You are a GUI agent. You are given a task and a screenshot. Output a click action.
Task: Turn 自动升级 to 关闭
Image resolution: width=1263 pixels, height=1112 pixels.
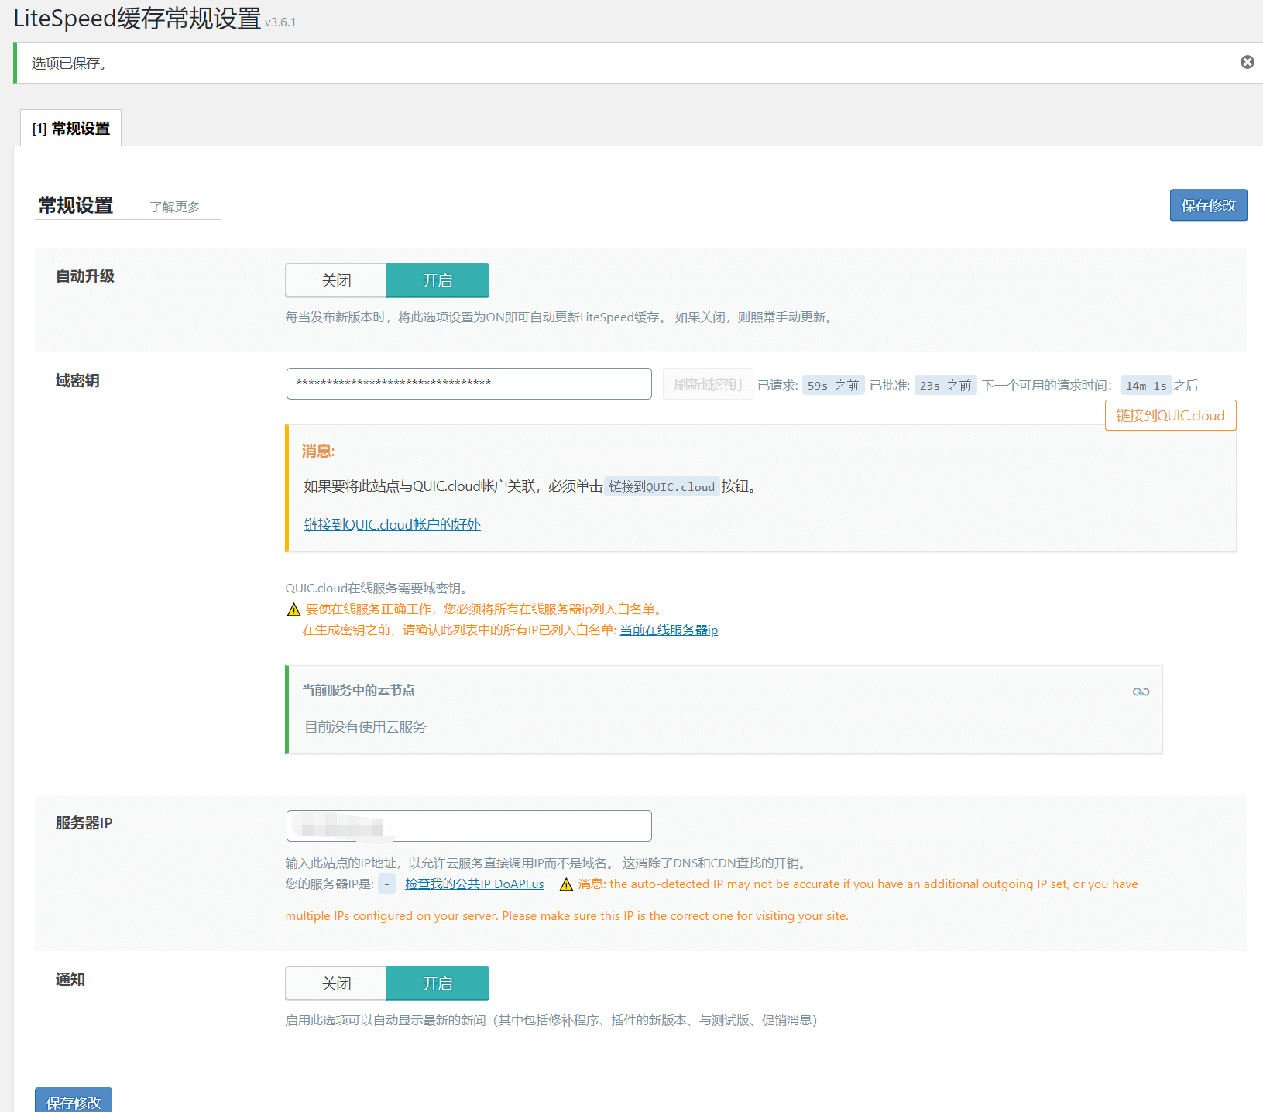[336, 280]
